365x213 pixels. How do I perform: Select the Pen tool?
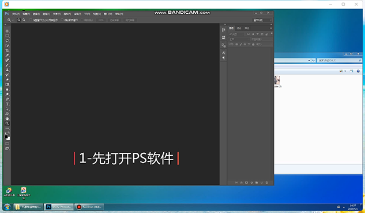7,99
